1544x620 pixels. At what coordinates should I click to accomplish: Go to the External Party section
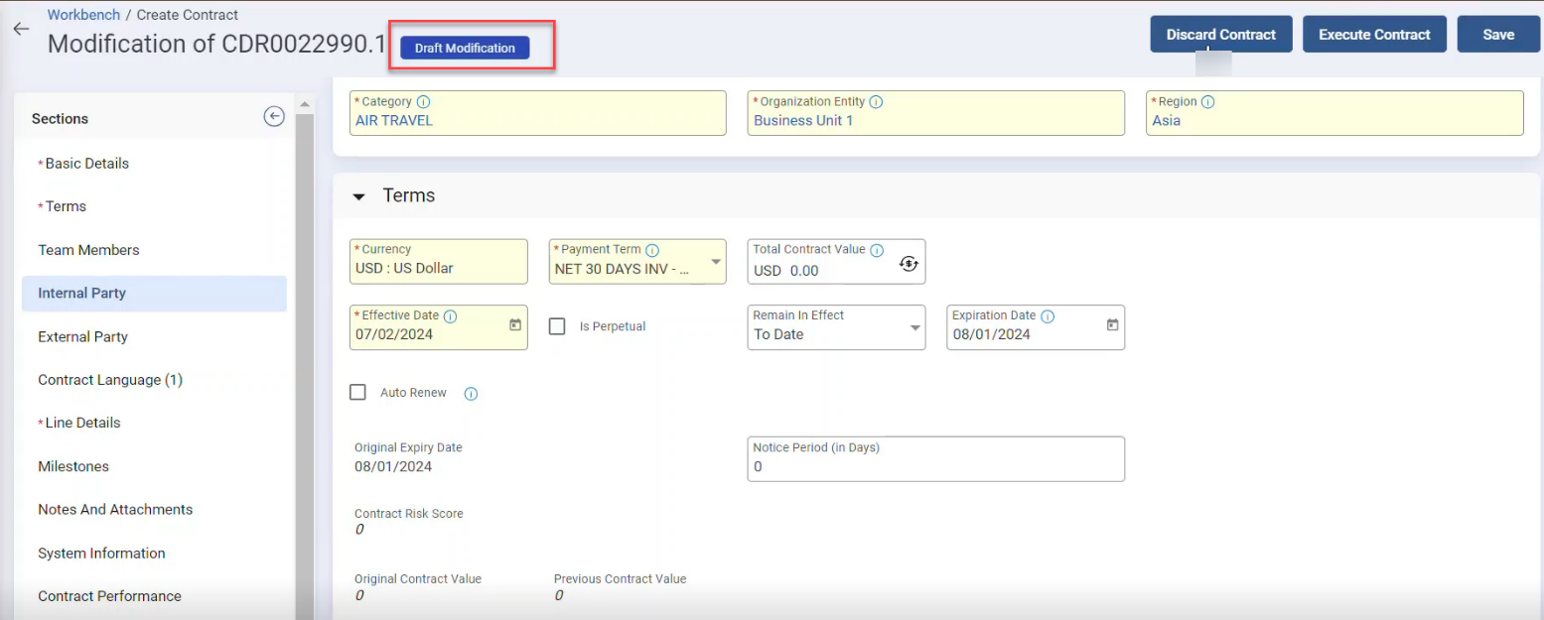click(x=83, y=337)
